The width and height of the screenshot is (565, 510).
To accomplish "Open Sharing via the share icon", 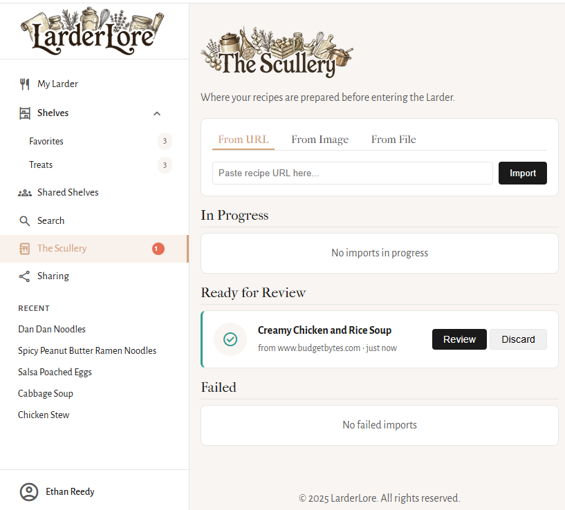I will (25, 276).
